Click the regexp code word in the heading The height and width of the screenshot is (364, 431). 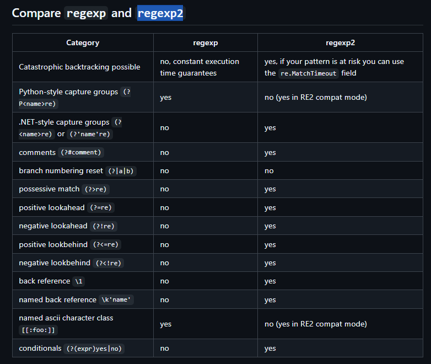[86, 13]
